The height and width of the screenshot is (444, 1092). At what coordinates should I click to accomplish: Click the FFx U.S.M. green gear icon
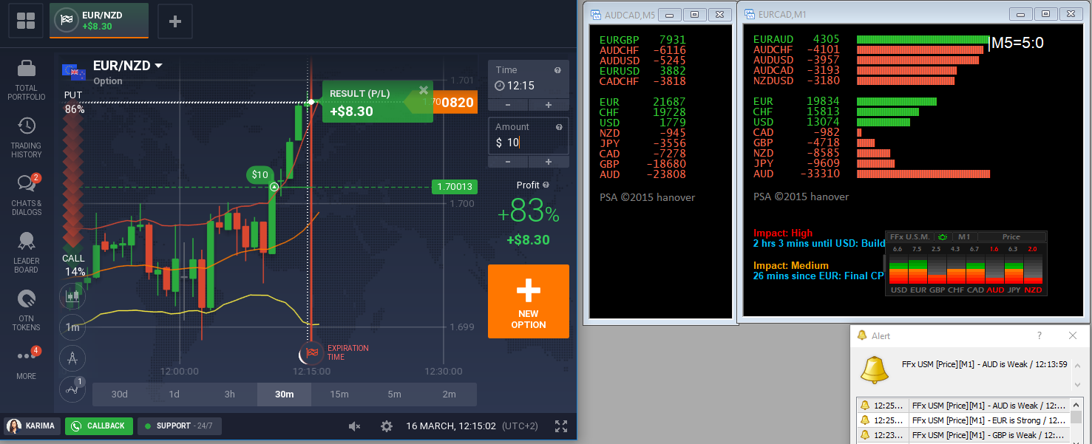click(942, 237)
